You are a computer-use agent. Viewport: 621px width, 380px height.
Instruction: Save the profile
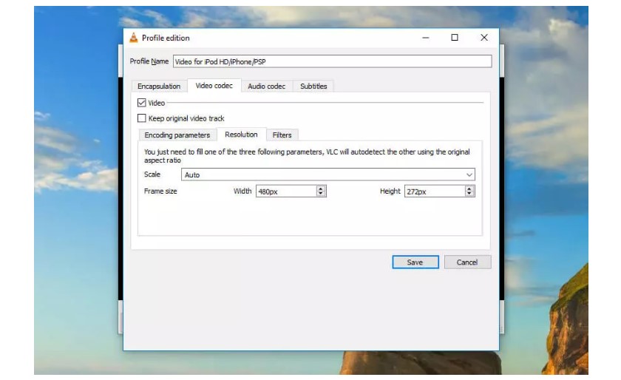point(415,262)
